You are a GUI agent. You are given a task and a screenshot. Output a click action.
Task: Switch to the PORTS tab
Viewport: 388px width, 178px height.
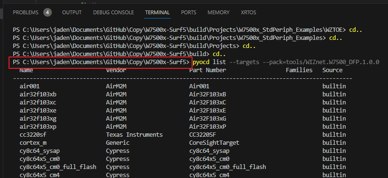tap(189, 12)
